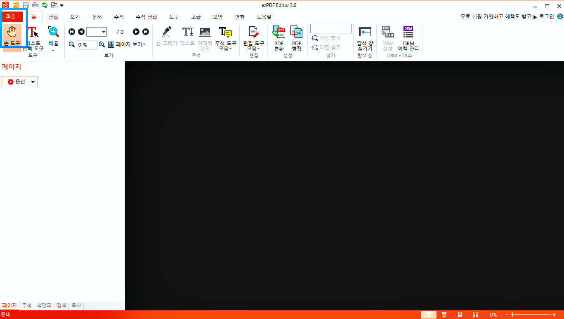Click the ezPDF app logo icon
564x319 pixels.
[x=5, y=5]
